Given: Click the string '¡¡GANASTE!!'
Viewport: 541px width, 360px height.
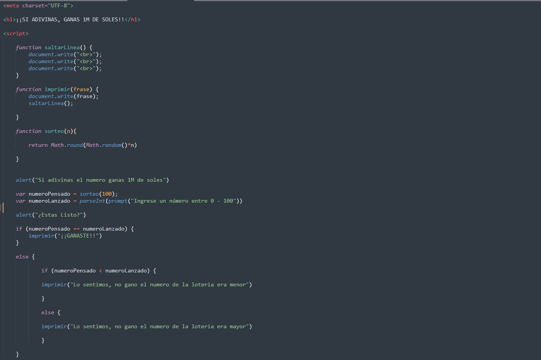Looking at the screenshot, I should point(78,236).
